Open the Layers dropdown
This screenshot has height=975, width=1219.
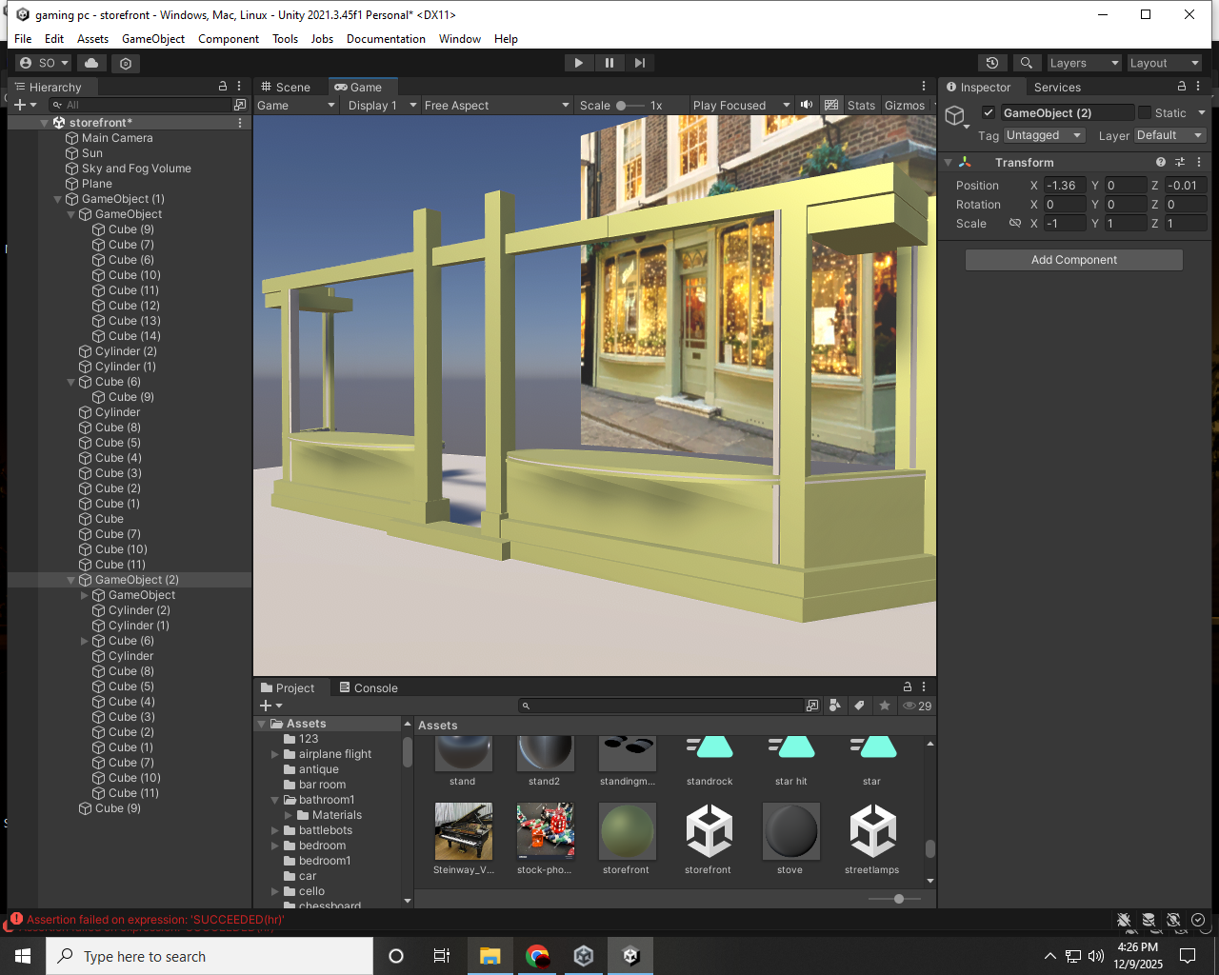click(x=1084, y=63)
